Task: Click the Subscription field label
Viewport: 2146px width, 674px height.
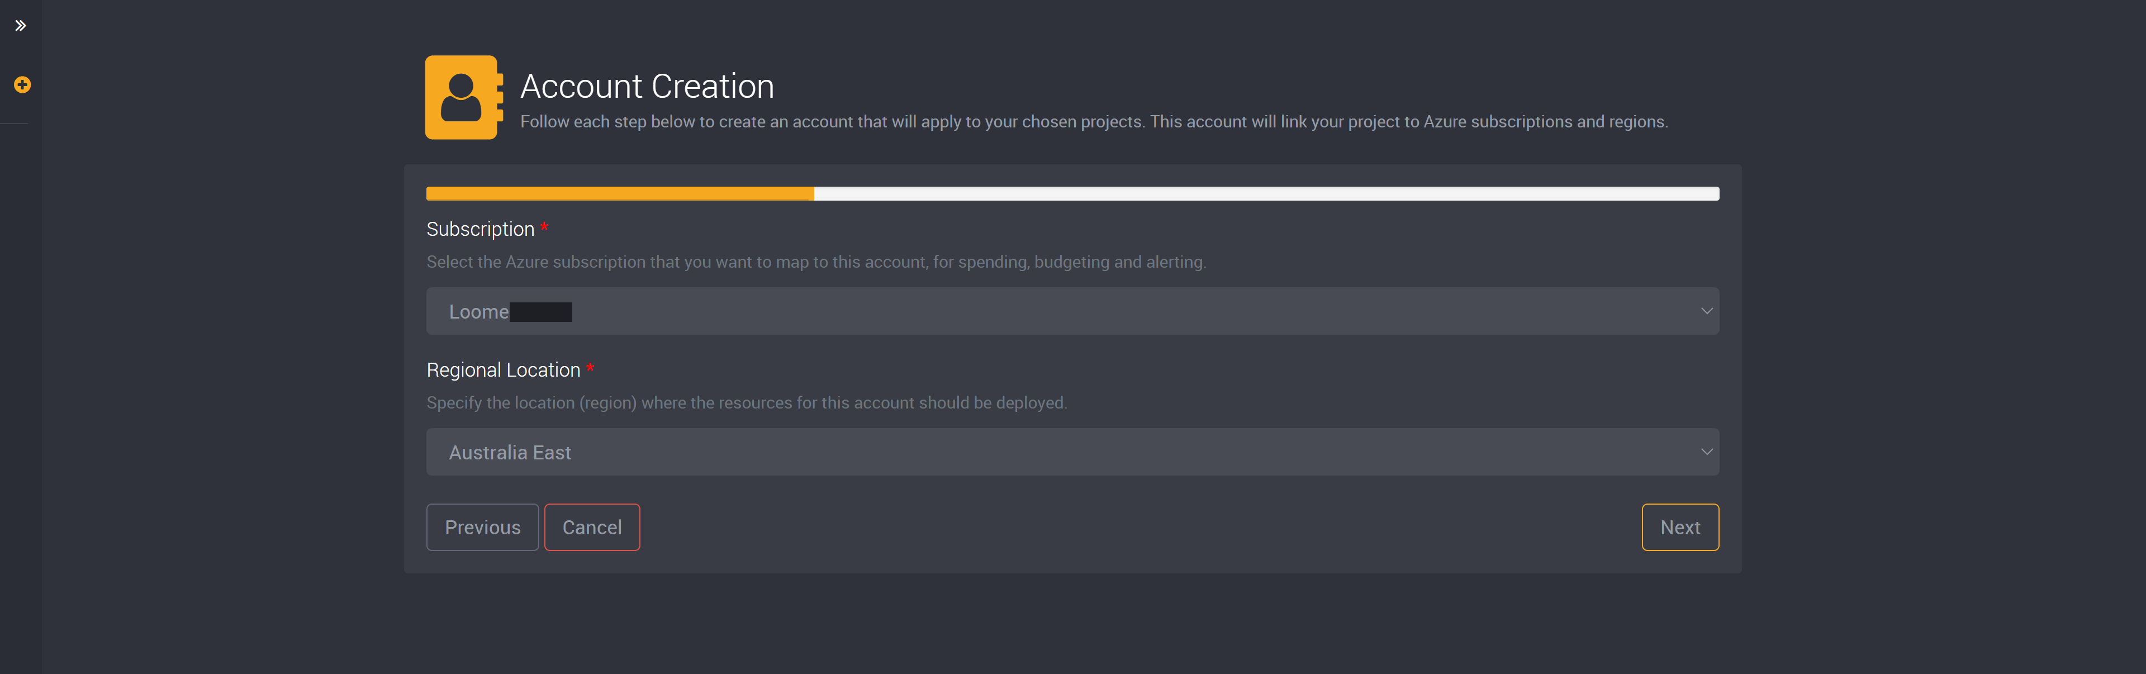Action: (x=481, y=229)
